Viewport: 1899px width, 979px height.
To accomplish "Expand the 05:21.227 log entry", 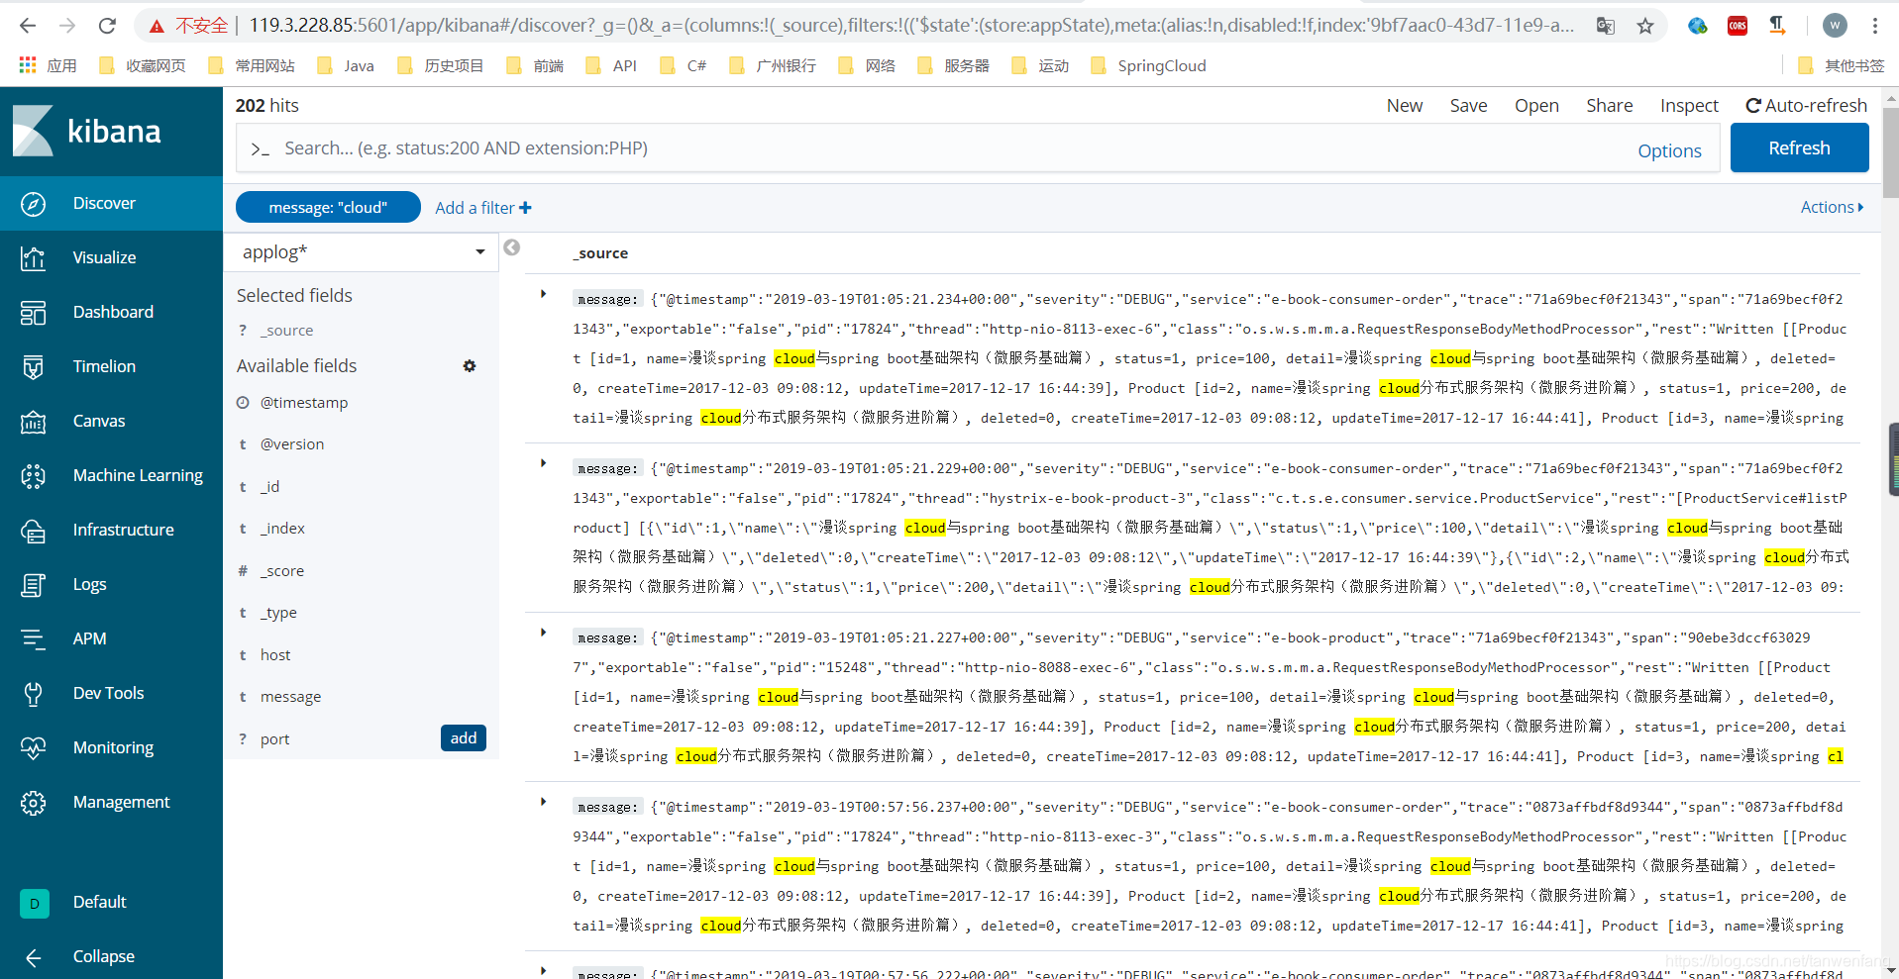I will point(543,633).
